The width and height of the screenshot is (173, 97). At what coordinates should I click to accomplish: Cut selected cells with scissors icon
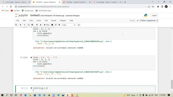click(x=25, y=25)
